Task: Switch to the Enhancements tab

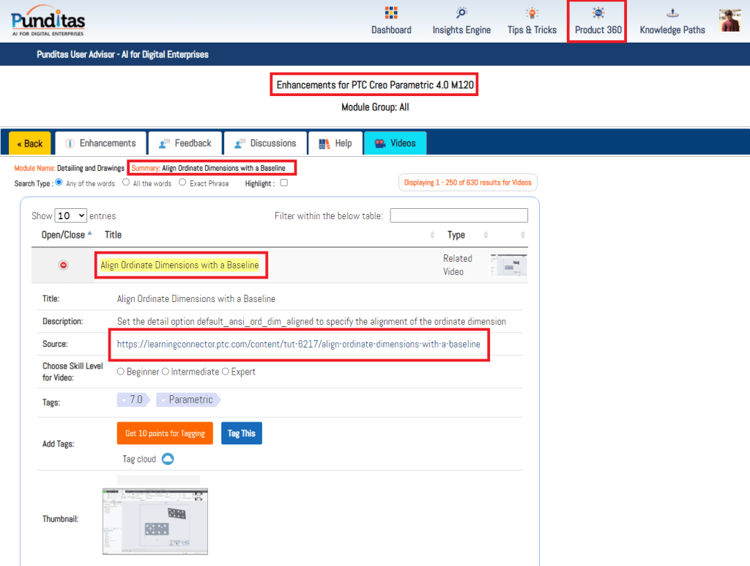Action: [100, 143]
